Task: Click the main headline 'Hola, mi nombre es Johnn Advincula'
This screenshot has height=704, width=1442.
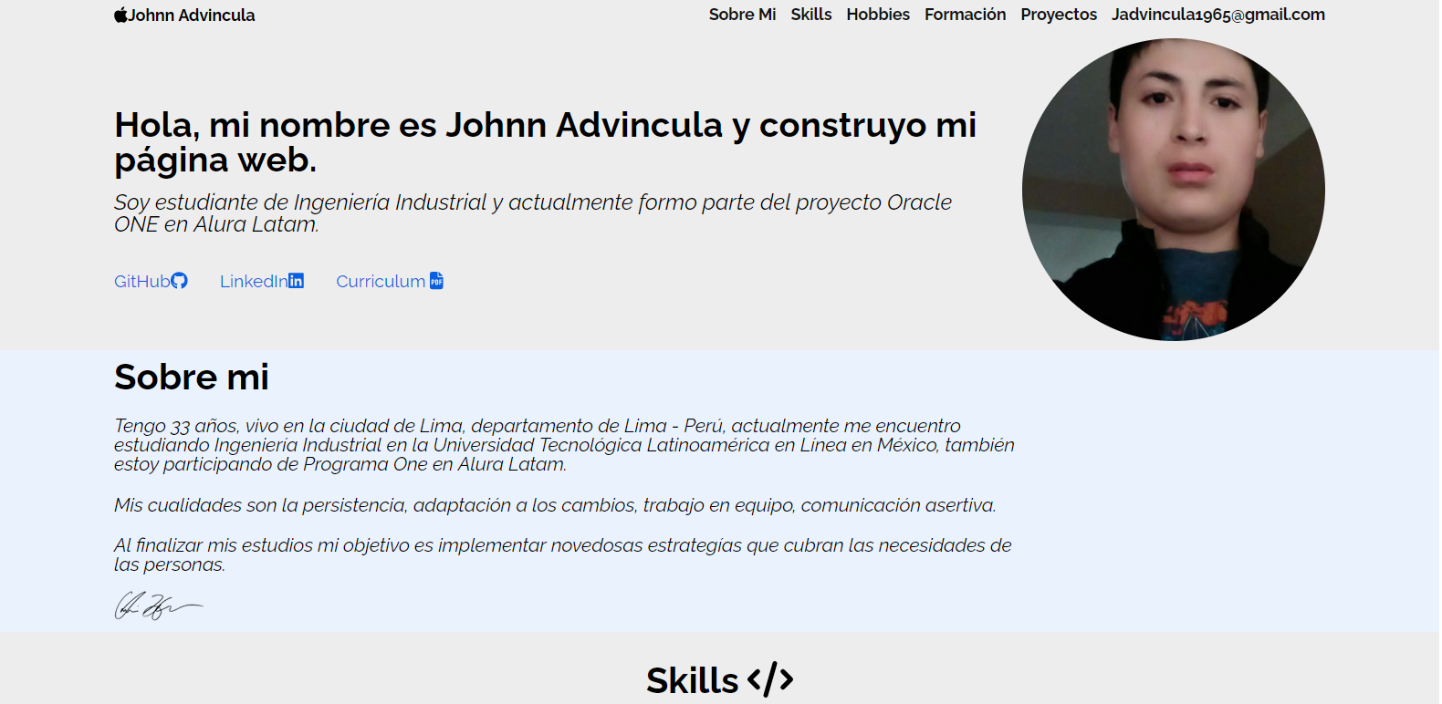Action: [x=546, y=142]
